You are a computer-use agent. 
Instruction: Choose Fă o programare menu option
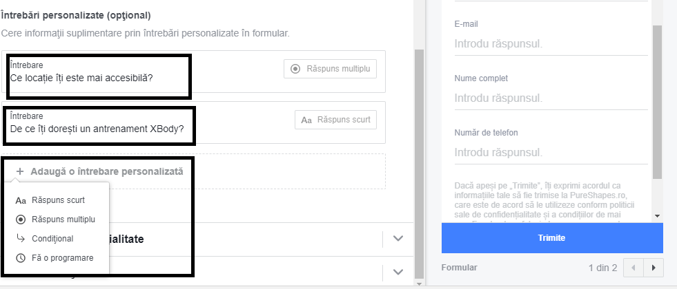pyautogui.click(x=62, y=258)
